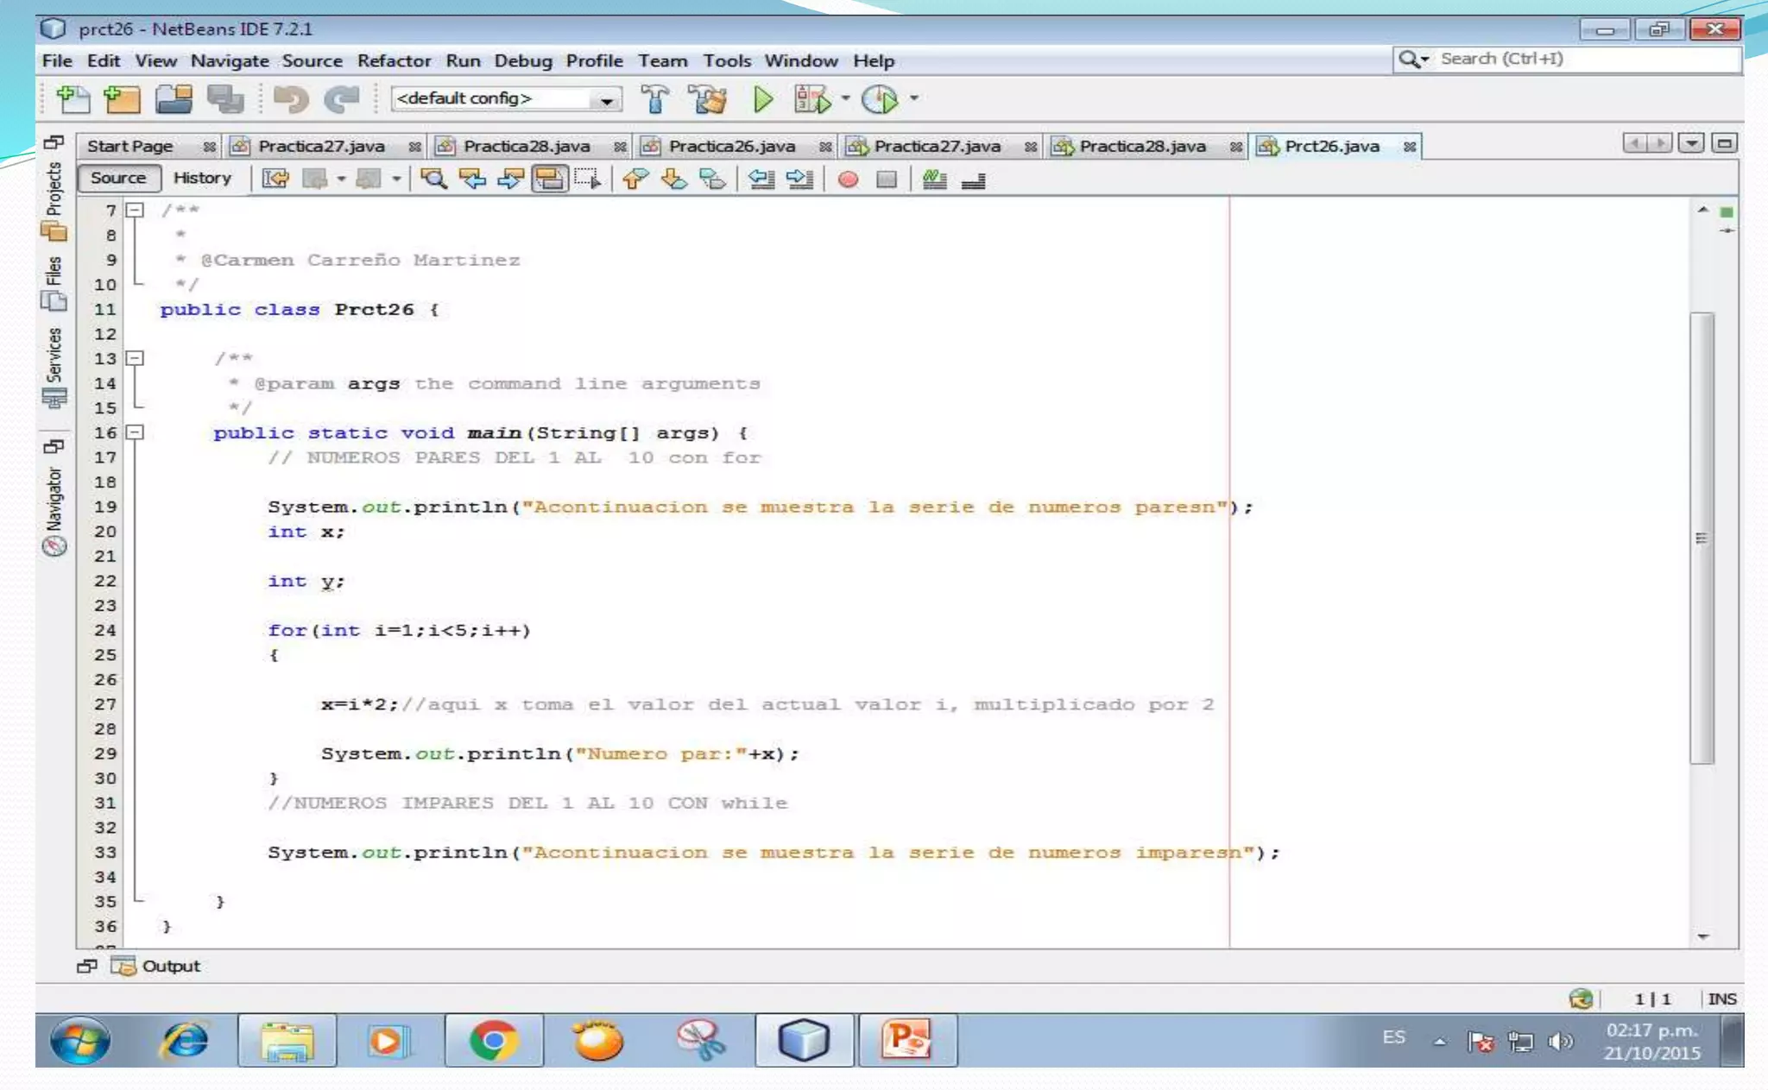Click the Find Selection magnifier icon
The width and height of the screenshot is (1768, 1090).
coord(433,180)
